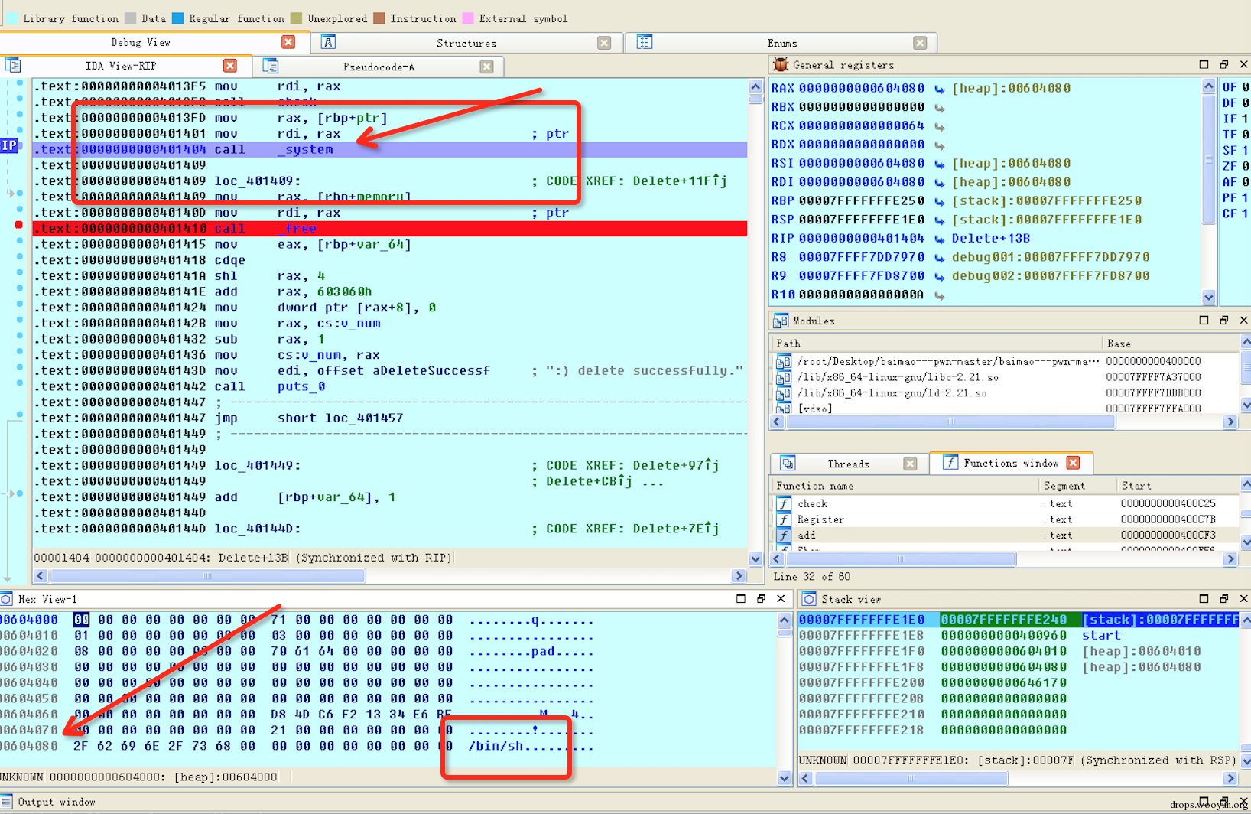The height and width of the screenshot is (814, 1251).
Task: Jump to RAX heap address arrow
Action: point(939,89)
